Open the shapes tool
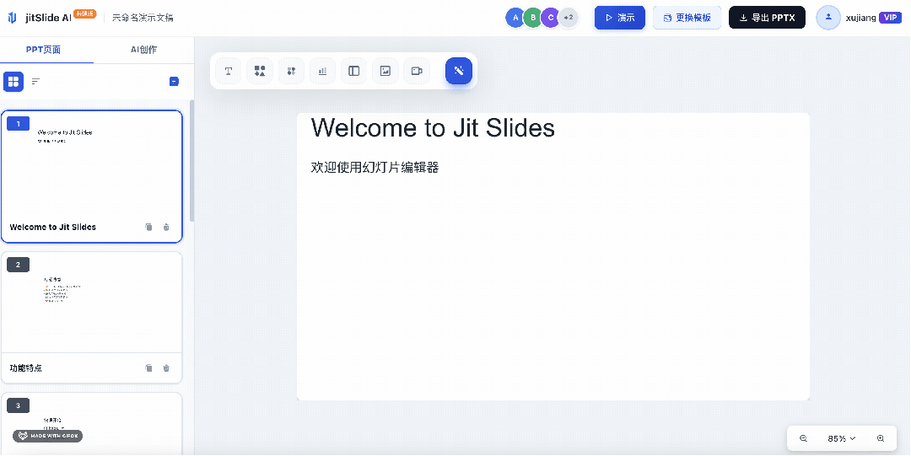This screenshot has width=911, height=456. tap(260, 71)
